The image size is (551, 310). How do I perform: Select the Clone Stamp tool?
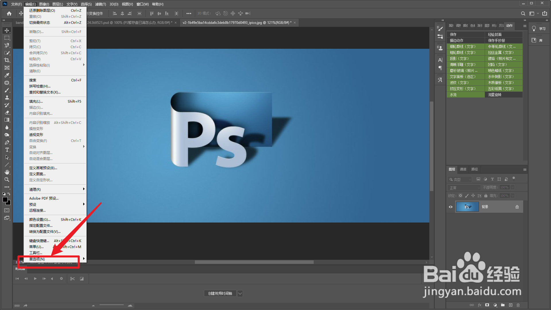click(7, 98)
